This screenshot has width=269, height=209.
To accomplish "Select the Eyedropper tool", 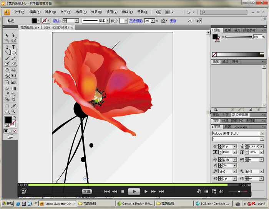I will (7, 94).
